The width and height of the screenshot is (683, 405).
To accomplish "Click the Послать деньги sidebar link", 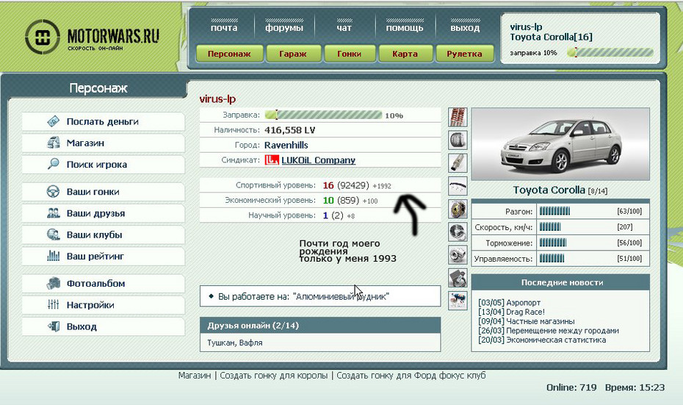I will click(x=103, y=121).
